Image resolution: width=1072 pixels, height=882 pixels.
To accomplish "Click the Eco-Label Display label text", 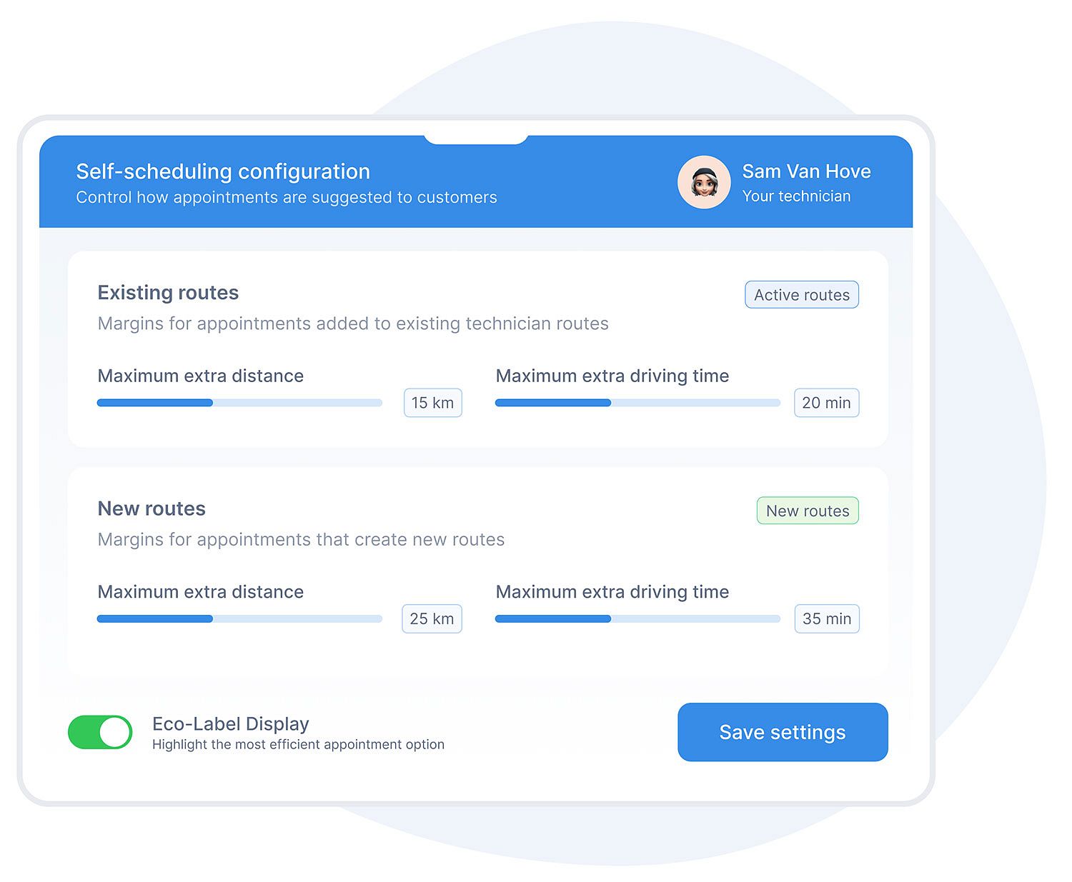I will (x=231, y=724).
